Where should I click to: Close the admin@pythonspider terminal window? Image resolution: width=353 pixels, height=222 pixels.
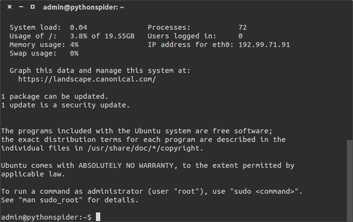9,7
